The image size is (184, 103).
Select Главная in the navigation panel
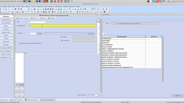tap(6, 17)
